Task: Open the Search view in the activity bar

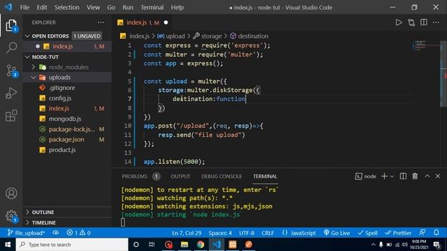Action: 11,47
